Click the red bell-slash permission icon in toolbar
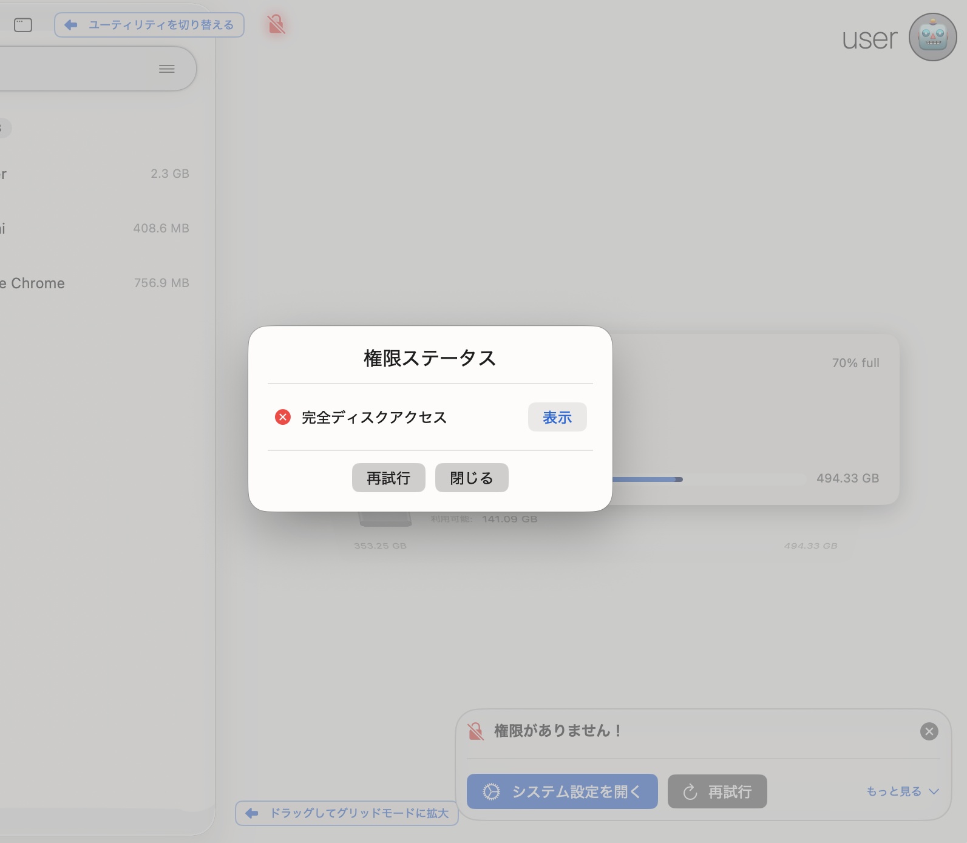The width and height of the screenshot is (967, 843). point(276,24)
